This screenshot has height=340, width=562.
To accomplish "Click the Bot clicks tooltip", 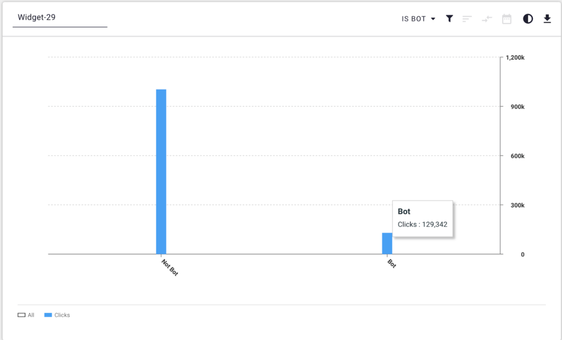I will tap(423, 218).
